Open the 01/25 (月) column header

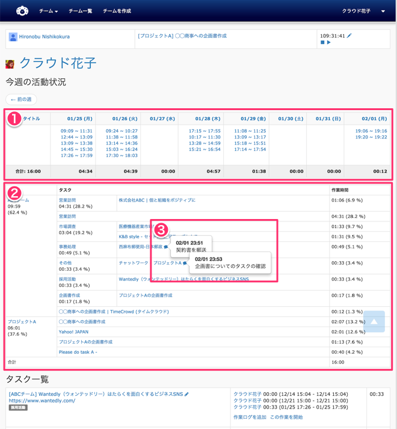[79, 119]
